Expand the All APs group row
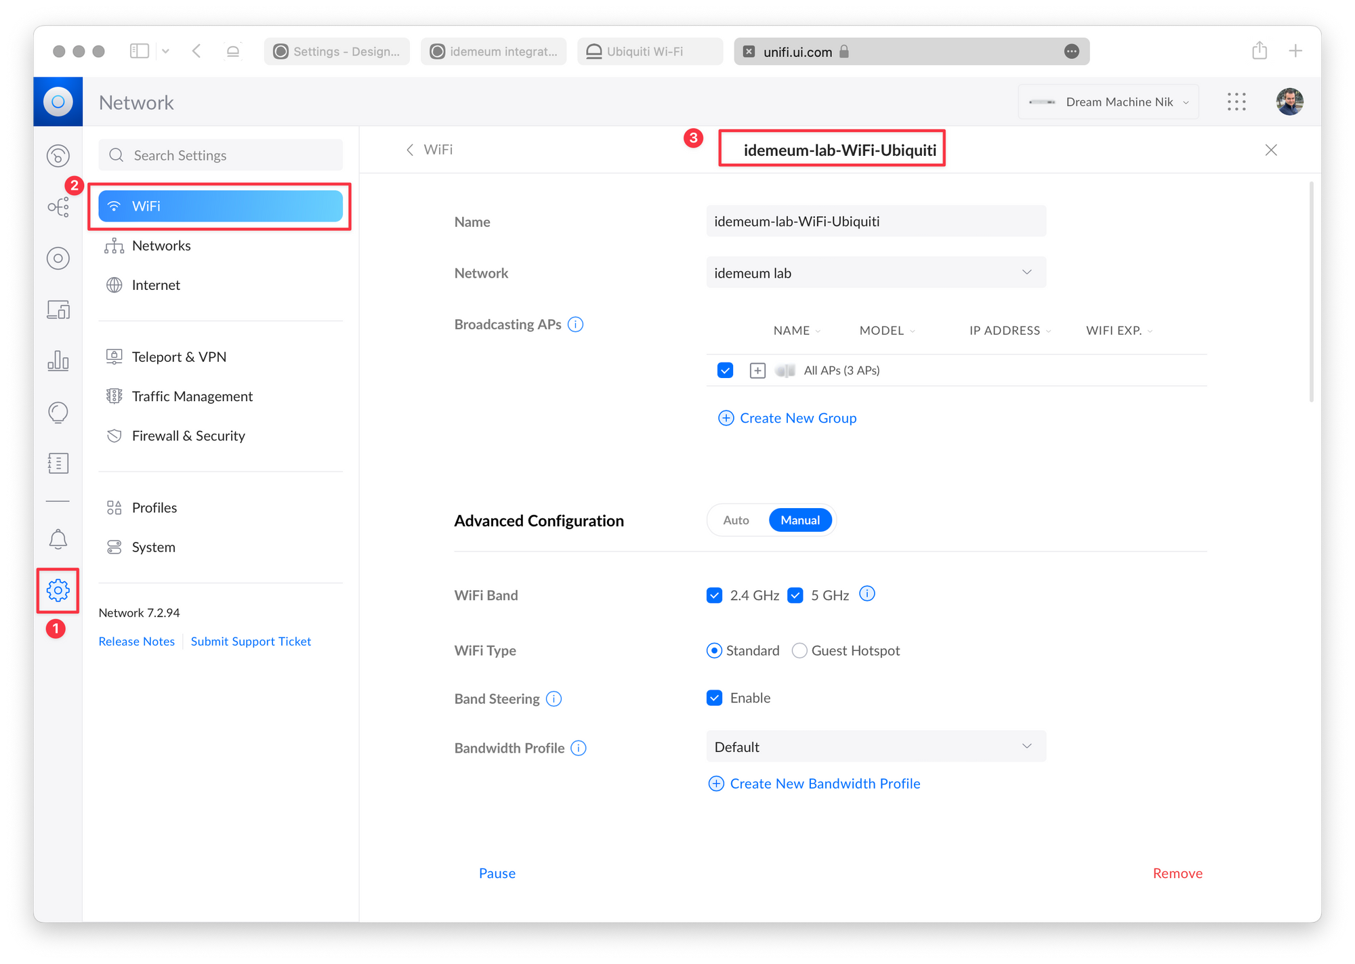Viewport: 1355px width, 964px height. point(757,371)
